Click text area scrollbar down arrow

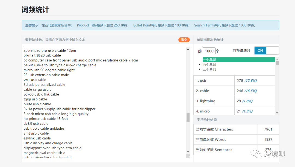click(x=188, y=152)
